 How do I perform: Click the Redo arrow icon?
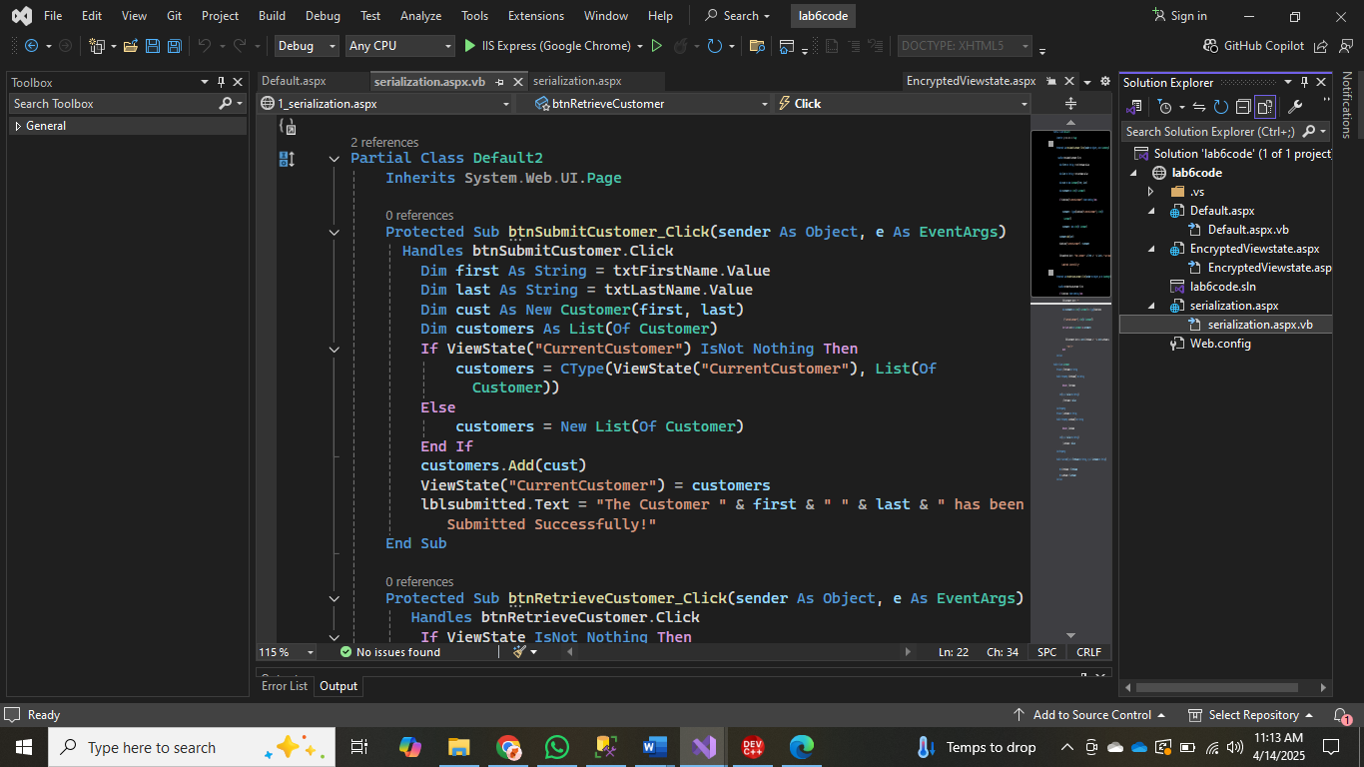(240, 46)
